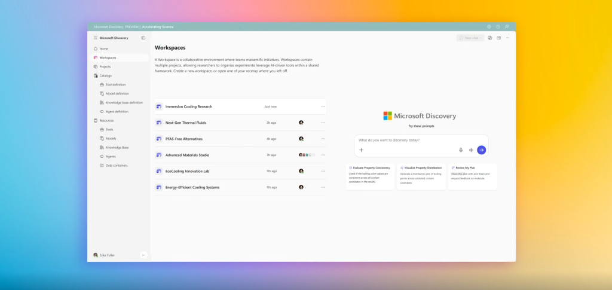The image size is (612, 290).
Task: Click the Immersion Cooling Research workspace icon
Action: click(159, 106)
